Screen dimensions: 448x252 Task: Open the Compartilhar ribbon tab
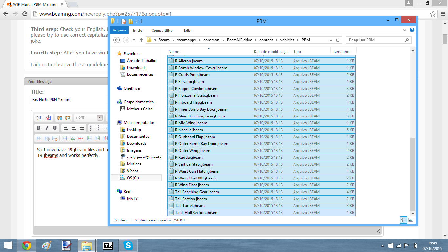pyautogui.click(x=162, y=31)
